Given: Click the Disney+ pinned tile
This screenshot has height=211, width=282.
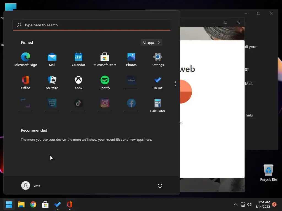Looking at the screenshot, I should (x=131, y=82).
